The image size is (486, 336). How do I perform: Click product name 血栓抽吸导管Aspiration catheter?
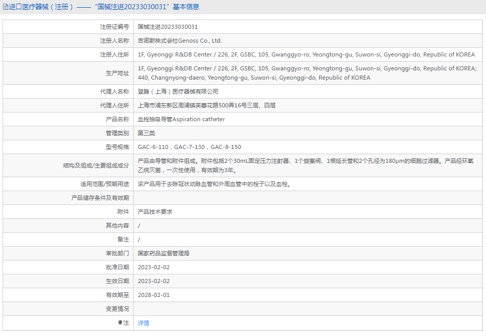(182, 119)
